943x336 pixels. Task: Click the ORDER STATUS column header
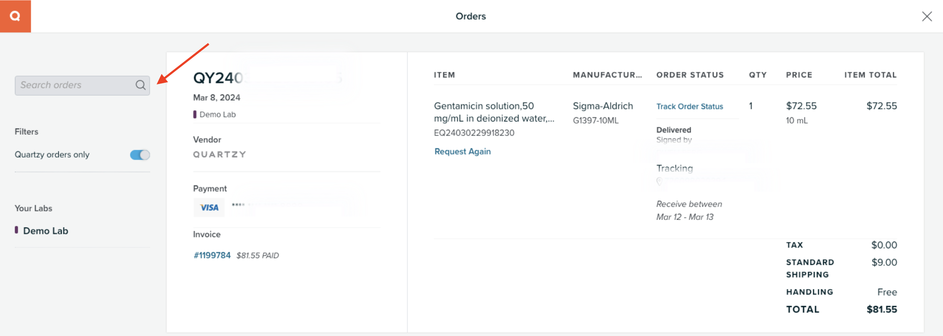[690, 75]
